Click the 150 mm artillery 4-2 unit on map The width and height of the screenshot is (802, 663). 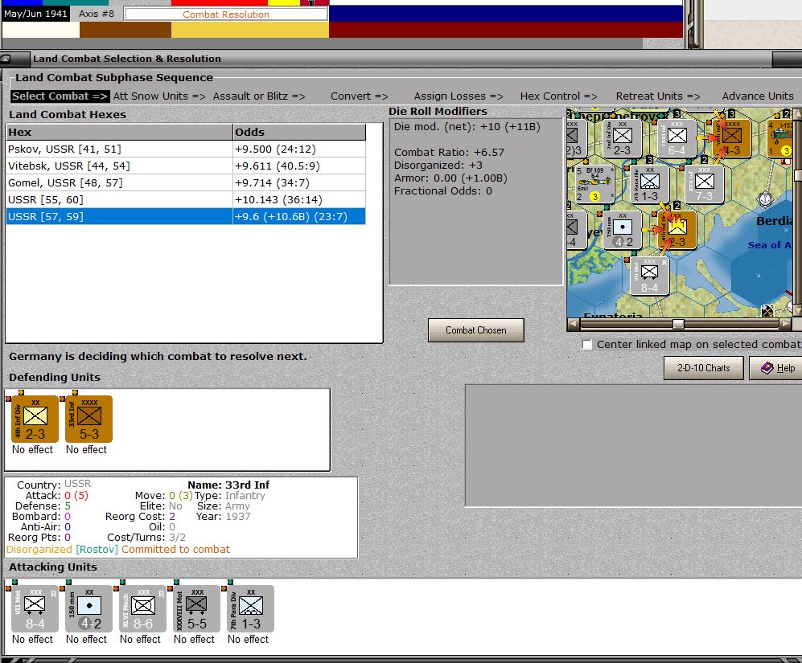(623, 230)
